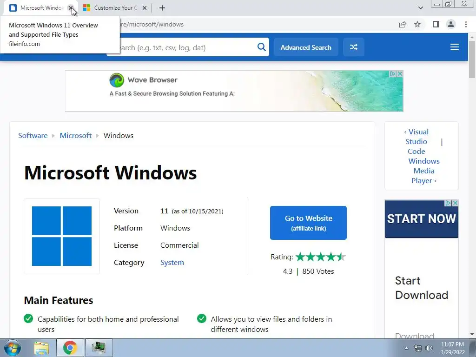Click the search magnifier icon
Image resolution: width=476 pixels, height=357 pixels.
(x=261, y=47)
